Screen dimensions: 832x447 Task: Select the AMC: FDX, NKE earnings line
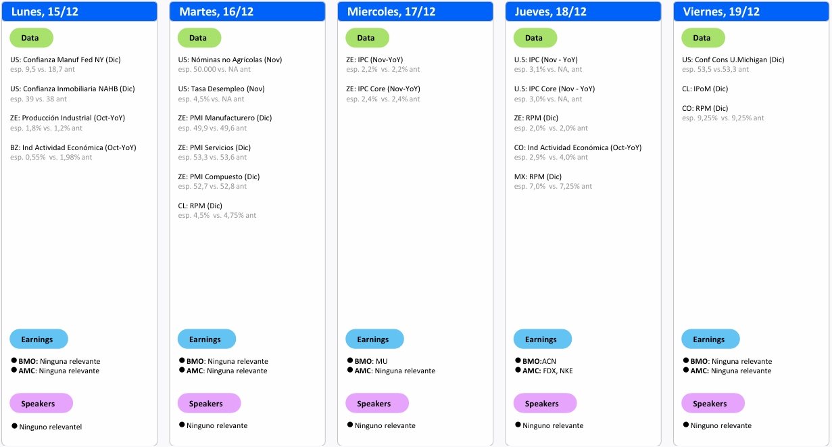click(x=547, y=371)
